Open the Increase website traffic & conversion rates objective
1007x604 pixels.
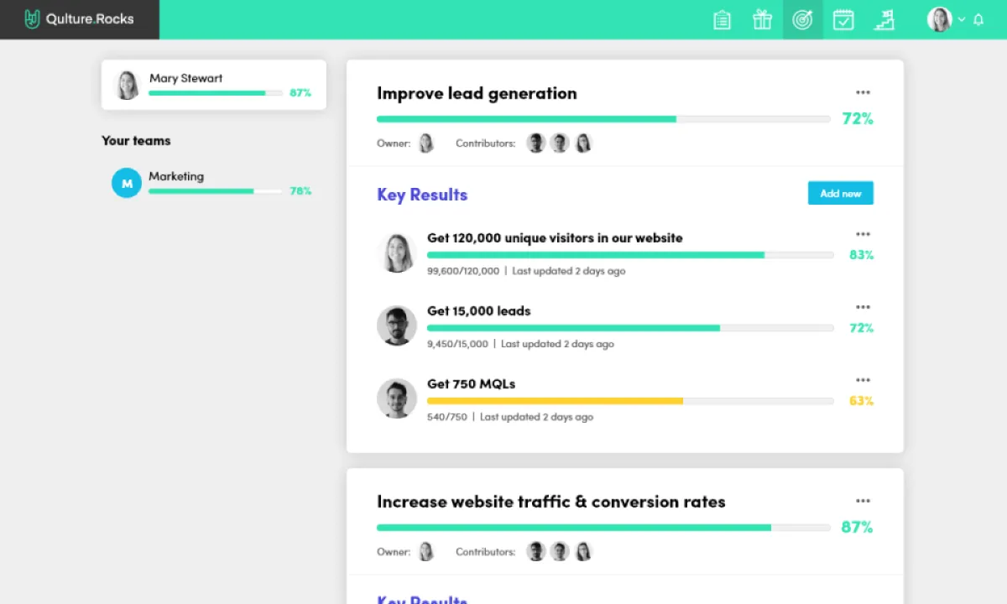[550, 502]
